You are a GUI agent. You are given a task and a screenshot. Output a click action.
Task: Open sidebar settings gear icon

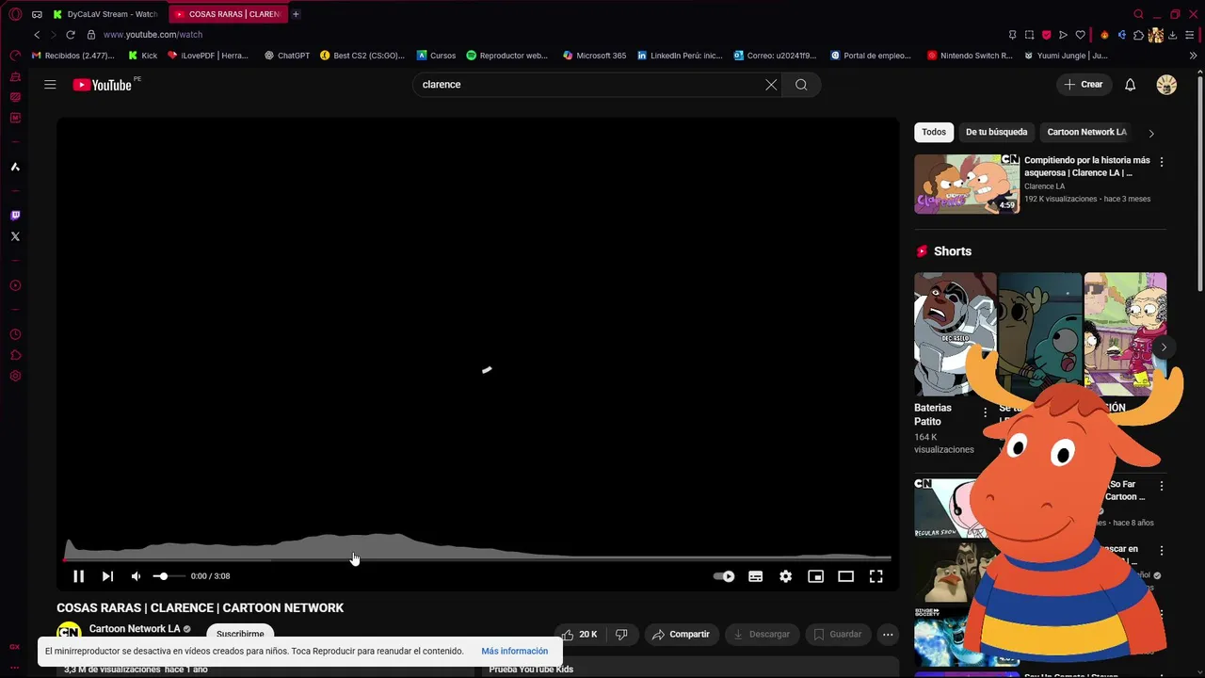click(15, 376)
